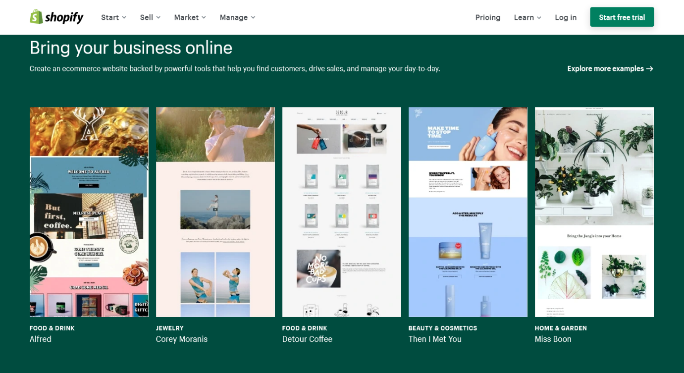Expand the Market navigation menu
The height and width of the screenshot is (373, 684).
(190, 17)
